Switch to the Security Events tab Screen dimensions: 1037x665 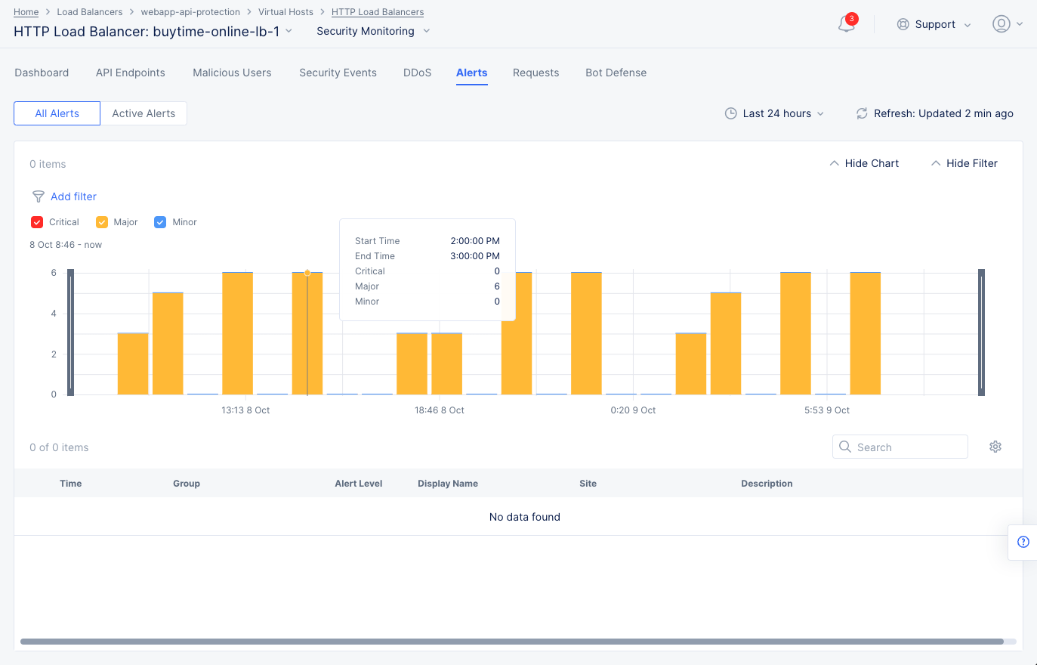[x=338, y=73]
